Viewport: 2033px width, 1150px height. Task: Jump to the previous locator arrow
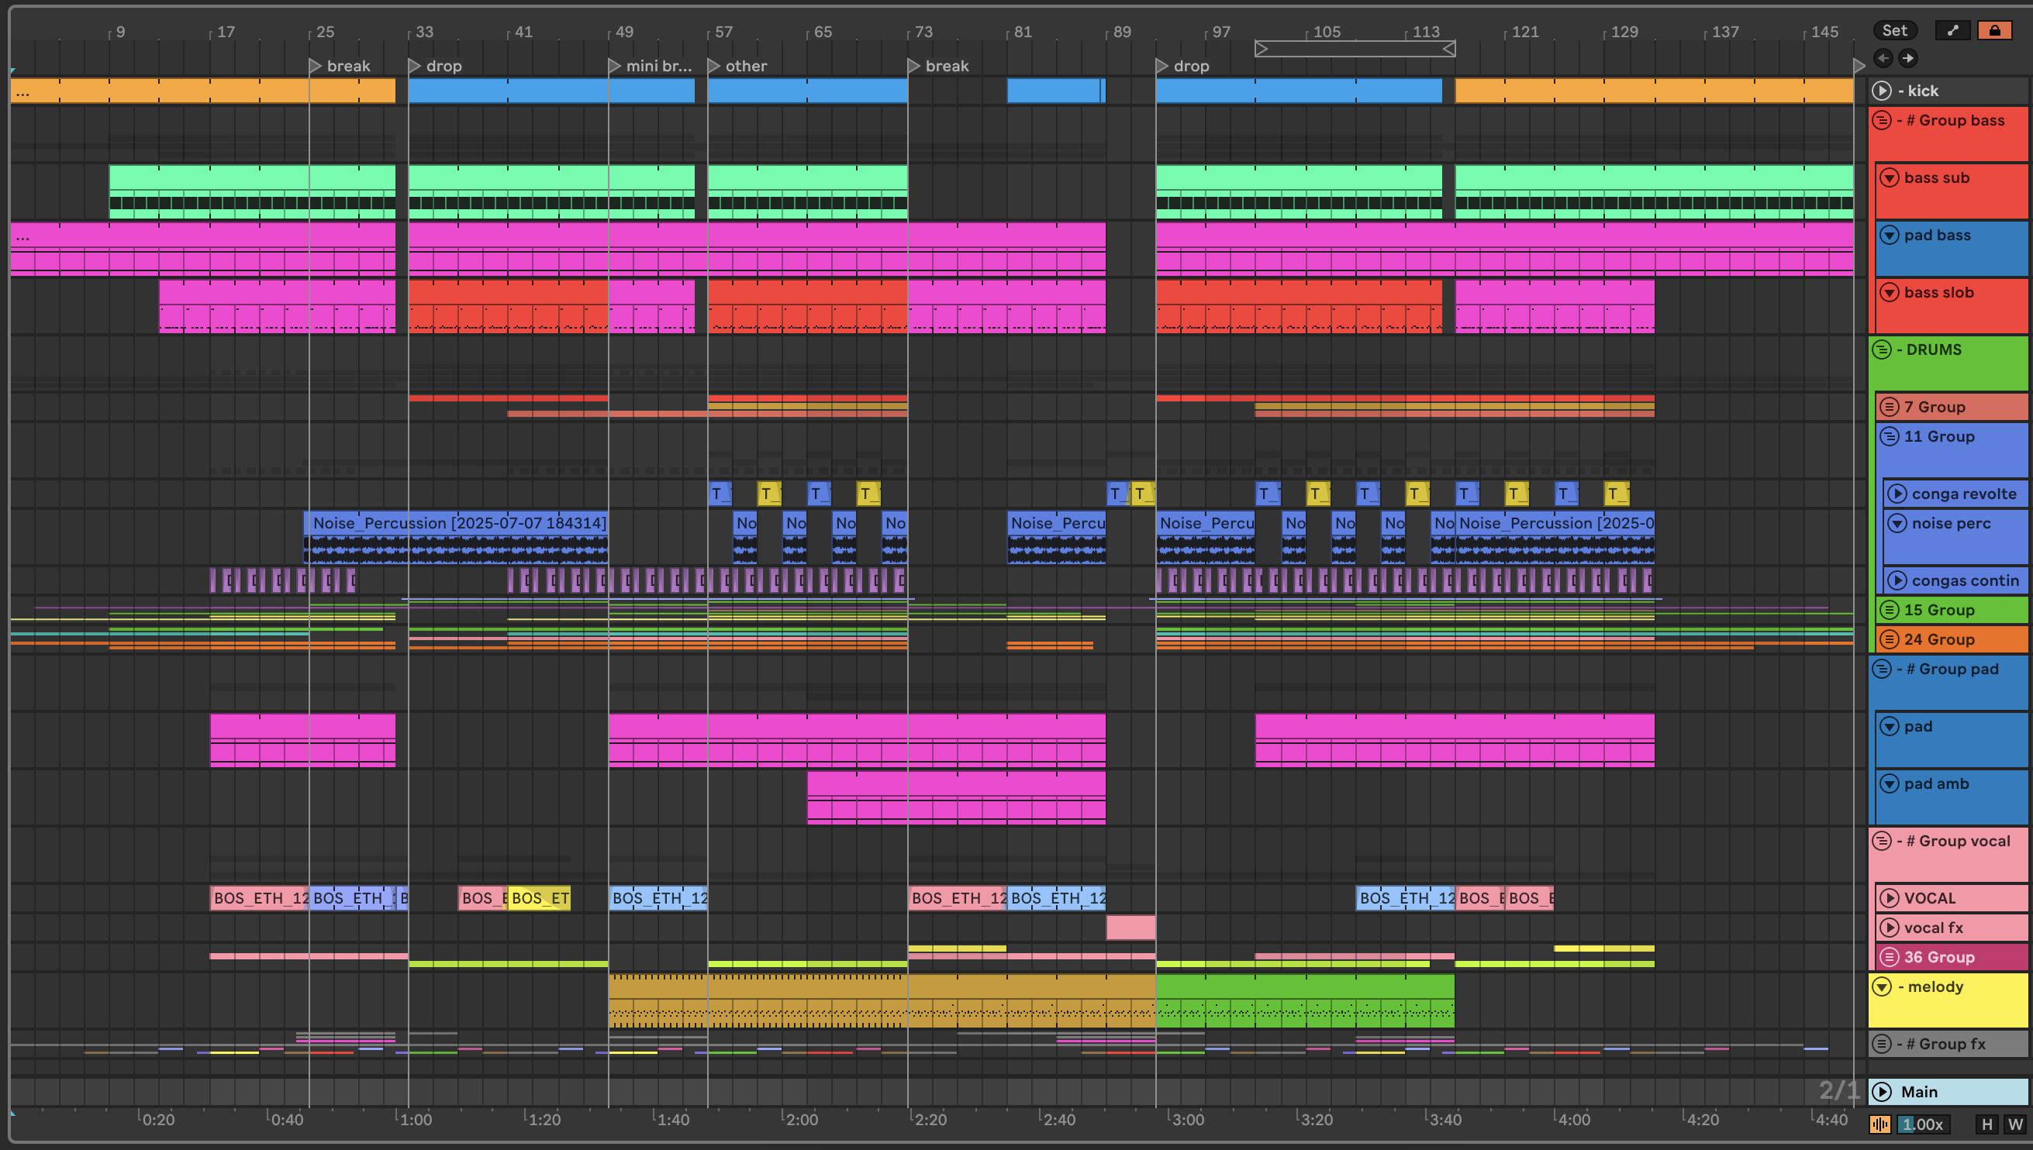(1883, 57)
